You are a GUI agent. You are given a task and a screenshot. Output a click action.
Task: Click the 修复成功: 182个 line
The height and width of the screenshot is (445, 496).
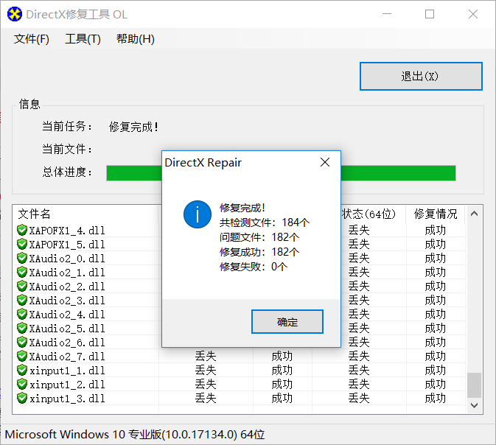[259, 252]
